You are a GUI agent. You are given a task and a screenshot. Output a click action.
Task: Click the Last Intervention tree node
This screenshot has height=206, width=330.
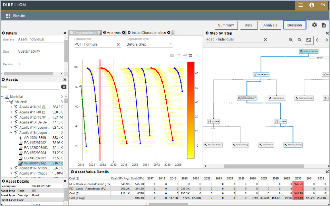tap(261, 74)
